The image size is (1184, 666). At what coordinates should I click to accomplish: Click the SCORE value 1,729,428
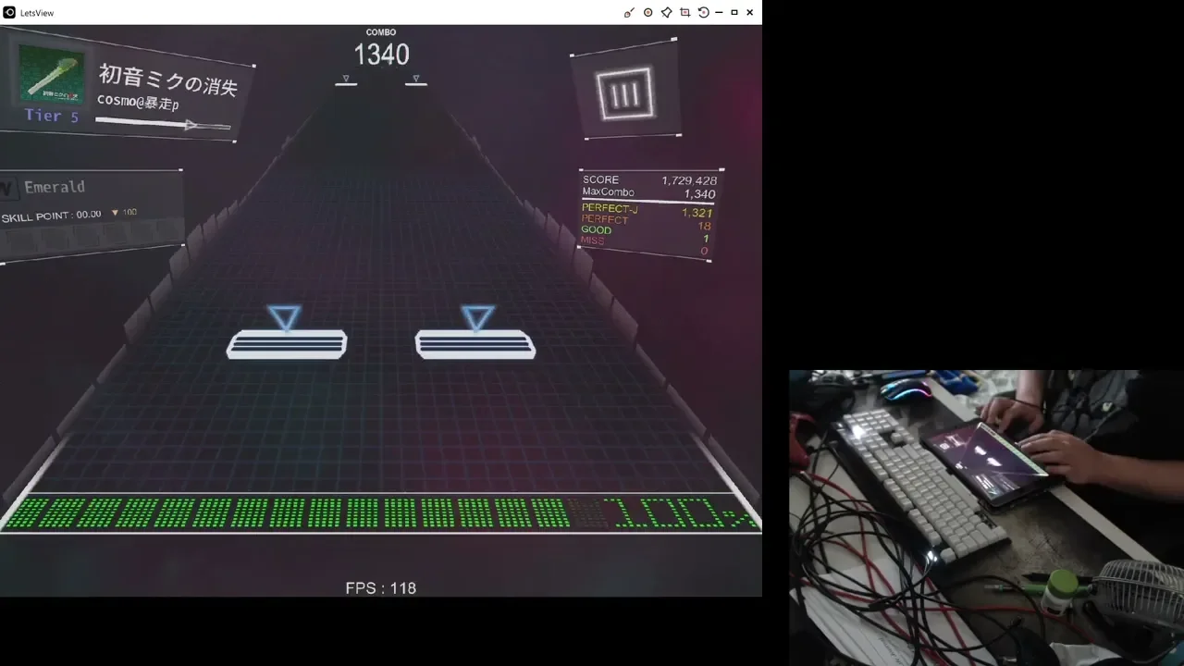click(x=689, y=180)
